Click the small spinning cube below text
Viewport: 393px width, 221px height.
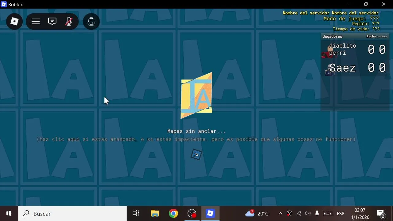(196, 154)
